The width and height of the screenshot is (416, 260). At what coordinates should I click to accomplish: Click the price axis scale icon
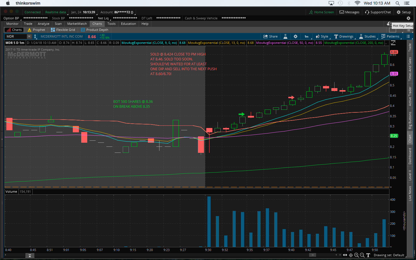(x=393, y=43)
